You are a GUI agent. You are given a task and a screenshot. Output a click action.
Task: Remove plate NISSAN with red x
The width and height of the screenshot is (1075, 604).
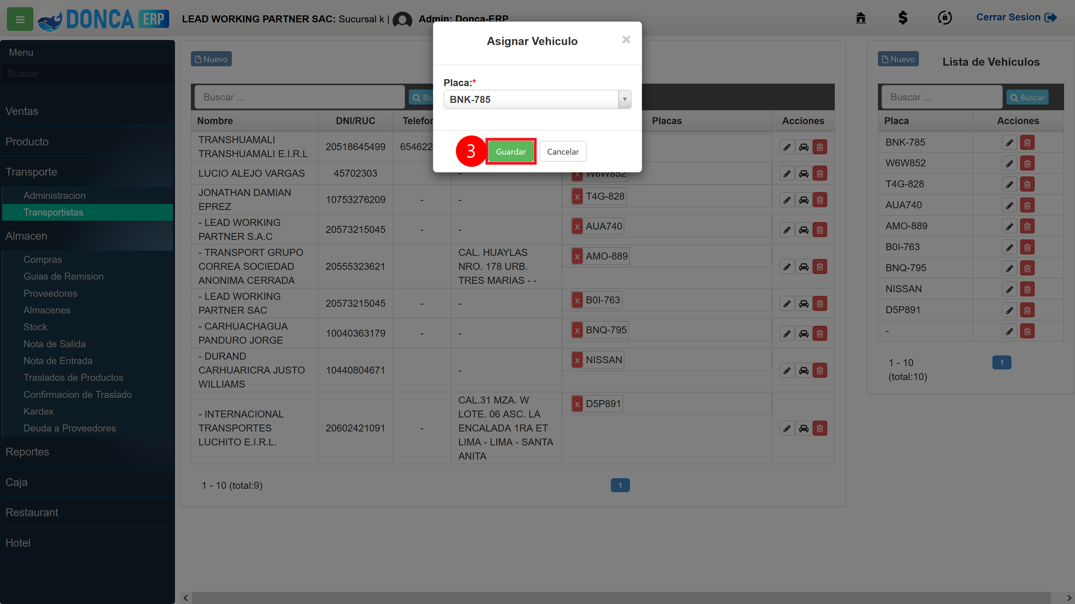[x=577, y=360]
